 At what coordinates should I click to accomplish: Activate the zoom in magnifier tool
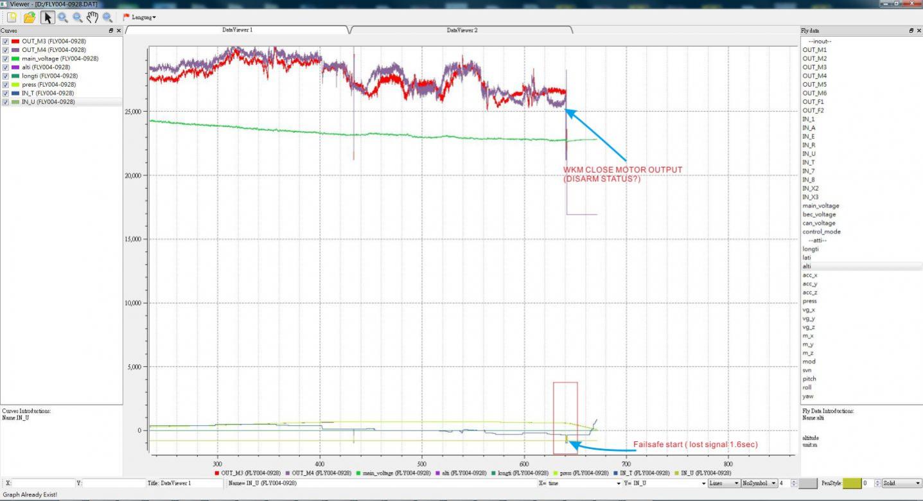(63, 17)
